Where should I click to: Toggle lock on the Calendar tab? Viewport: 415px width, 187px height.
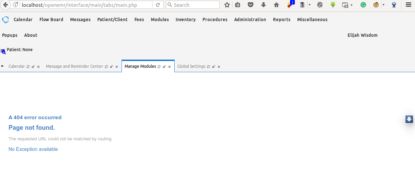(33, 67)
